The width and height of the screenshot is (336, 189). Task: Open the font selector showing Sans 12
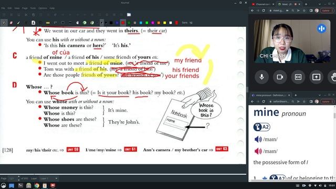(x=187, y=23)
